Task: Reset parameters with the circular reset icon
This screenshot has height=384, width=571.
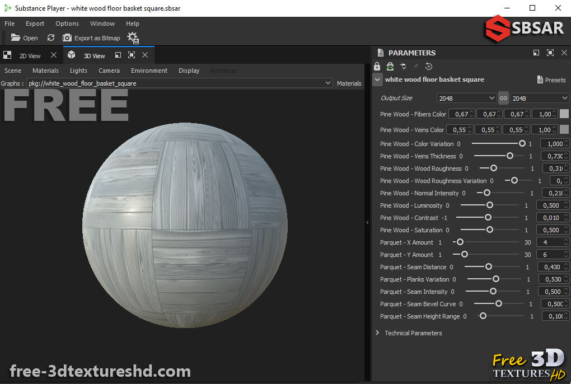Action: click(428, 66)
